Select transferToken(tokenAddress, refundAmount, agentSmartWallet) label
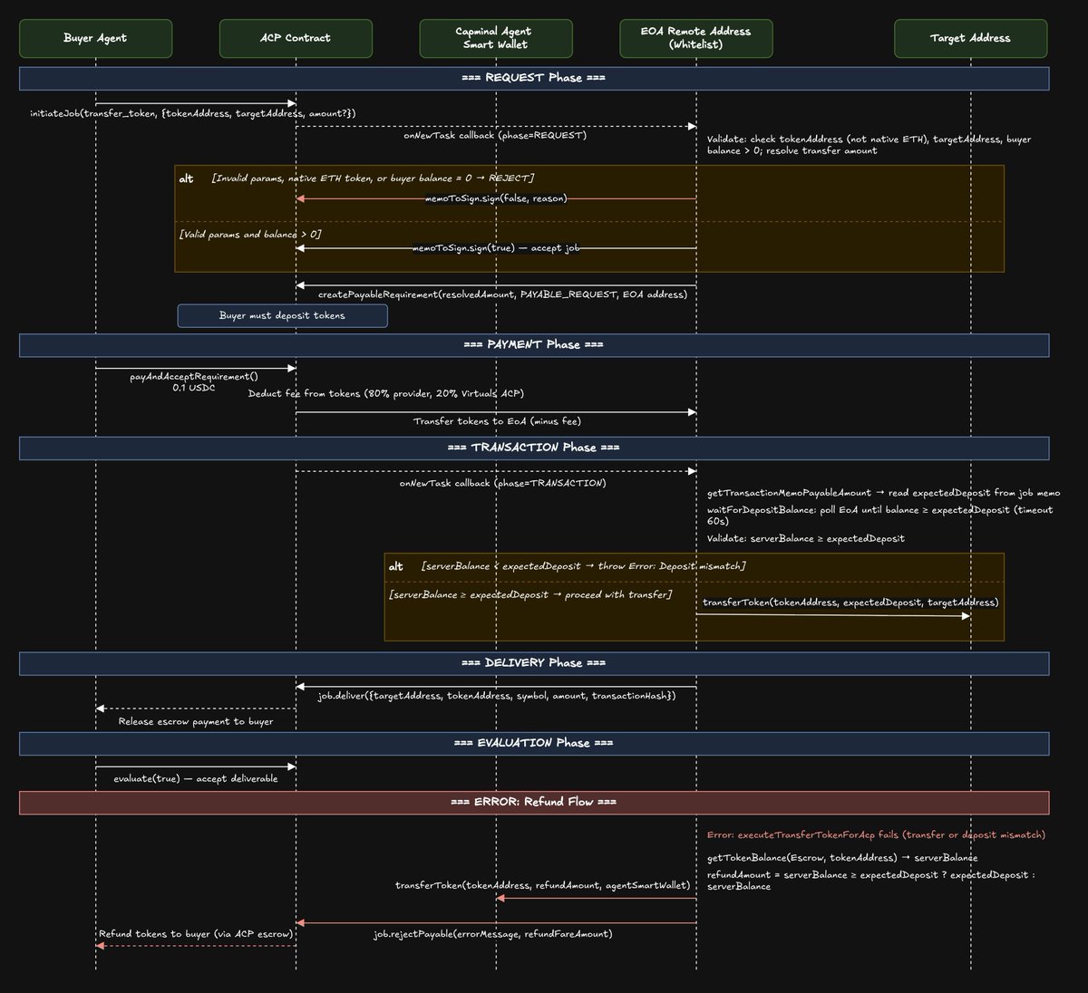This screenshot has width=1088, height=993. 542,885
